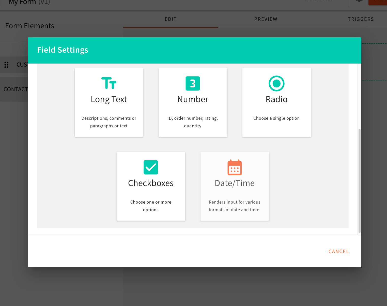
Task: Click the green Checkboxes checkmark icon
Action: pyautogui.click(x=151, y=167)
